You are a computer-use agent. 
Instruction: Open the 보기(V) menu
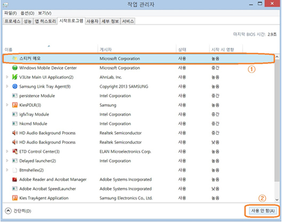click(45, 13)
